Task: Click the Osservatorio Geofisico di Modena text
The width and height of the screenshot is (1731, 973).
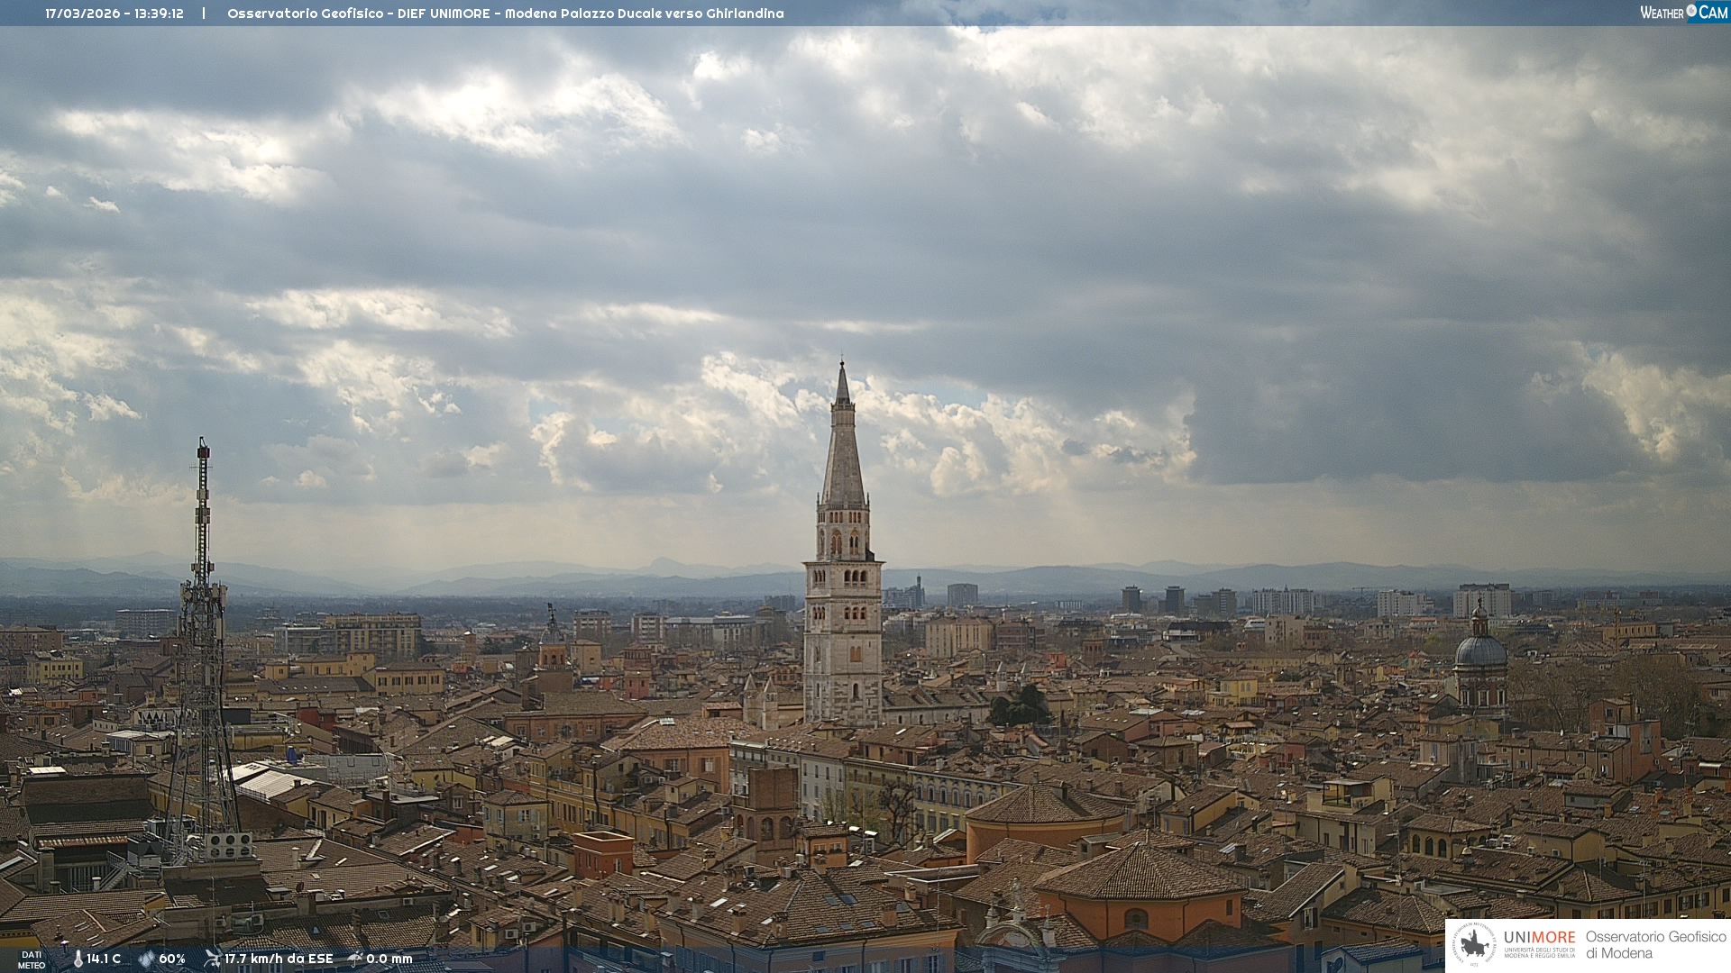Action: pos(1655,945)
